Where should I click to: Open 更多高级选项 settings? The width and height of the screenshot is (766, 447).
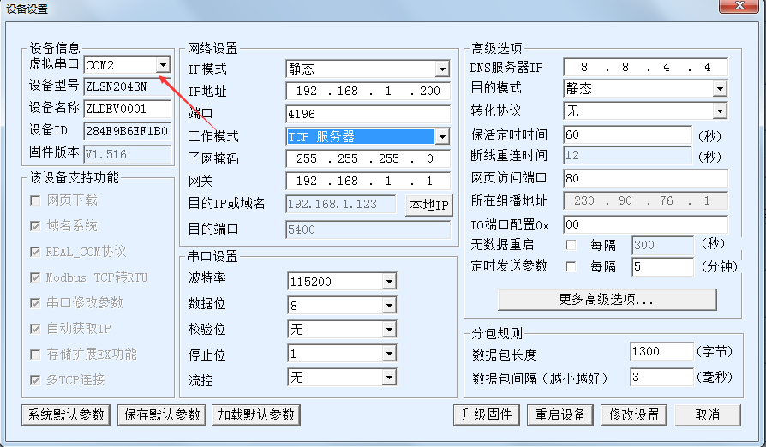tap(607, 300)
